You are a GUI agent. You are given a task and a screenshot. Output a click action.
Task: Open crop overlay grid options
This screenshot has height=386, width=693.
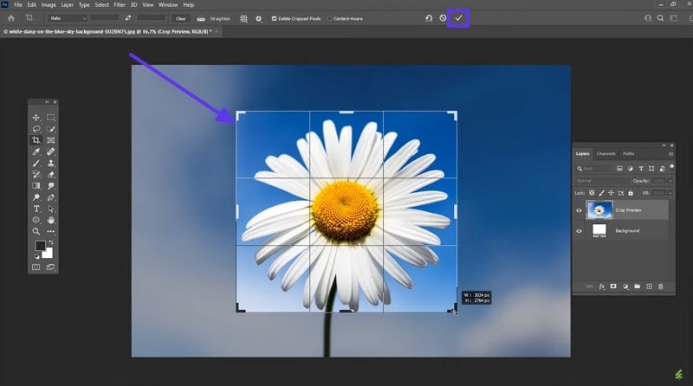point(243,18)
